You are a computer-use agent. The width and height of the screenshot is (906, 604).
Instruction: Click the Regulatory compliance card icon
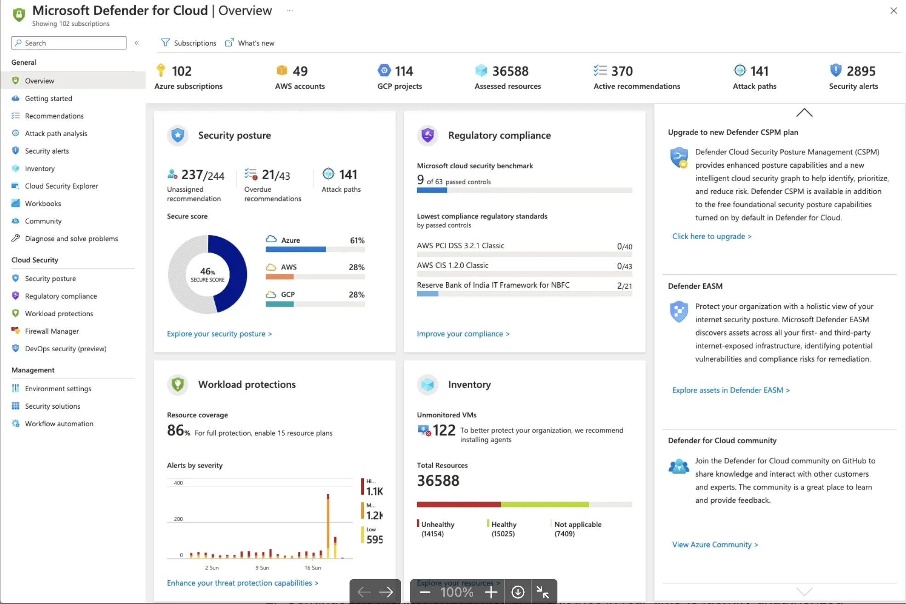click(x=428, y=135)
